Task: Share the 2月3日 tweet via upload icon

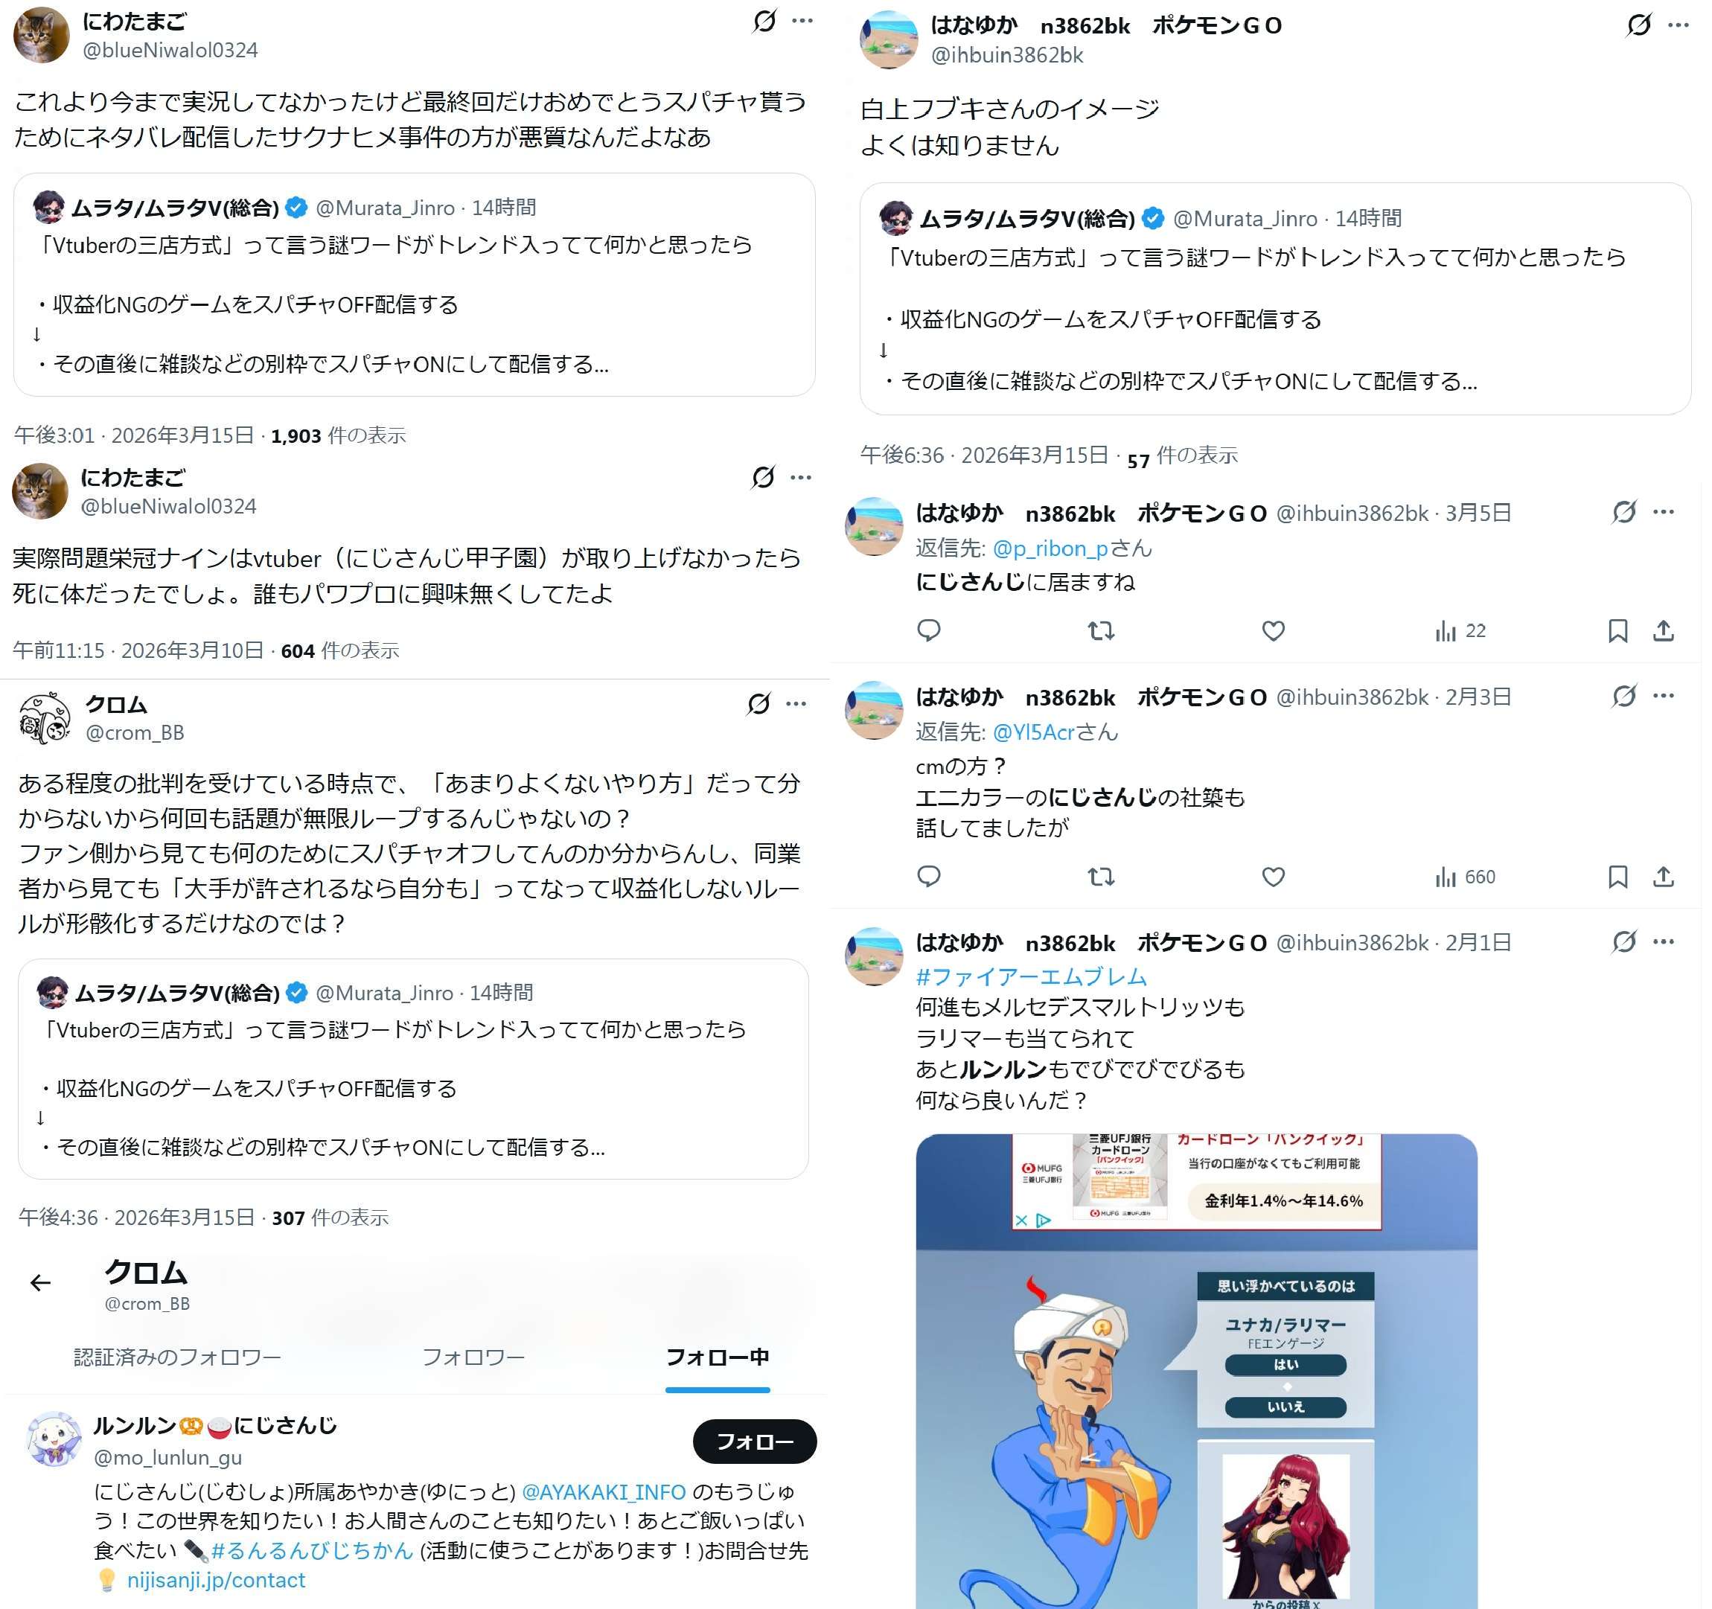Action: pyautogui.click(x=1664, y=877)
